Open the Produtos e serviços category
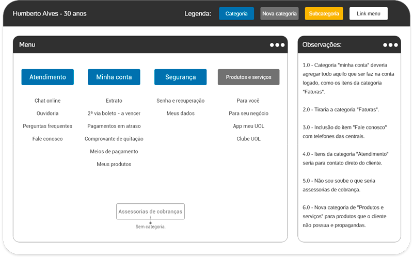413x258 pixels. click(x=248, y=77)
